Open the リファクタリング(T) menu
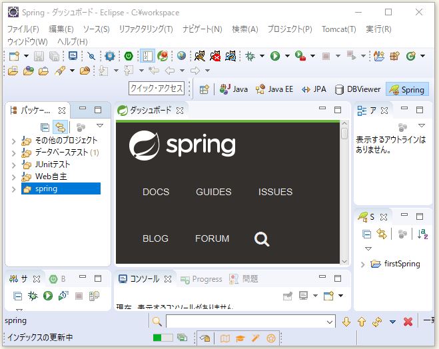The image size is (439, 349). [146, 29]
